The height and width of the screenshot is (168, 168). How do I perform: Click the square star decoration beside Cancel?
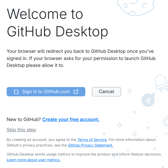[x=129, y=91]
